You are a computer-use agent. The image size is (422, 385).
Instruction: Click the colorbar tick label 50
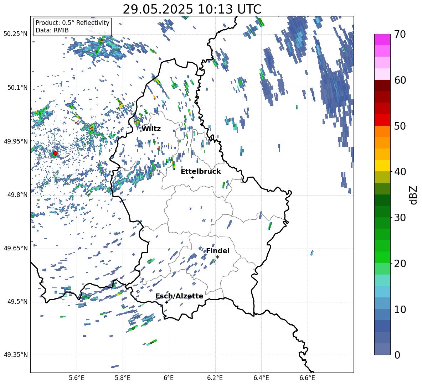point(400,126)
